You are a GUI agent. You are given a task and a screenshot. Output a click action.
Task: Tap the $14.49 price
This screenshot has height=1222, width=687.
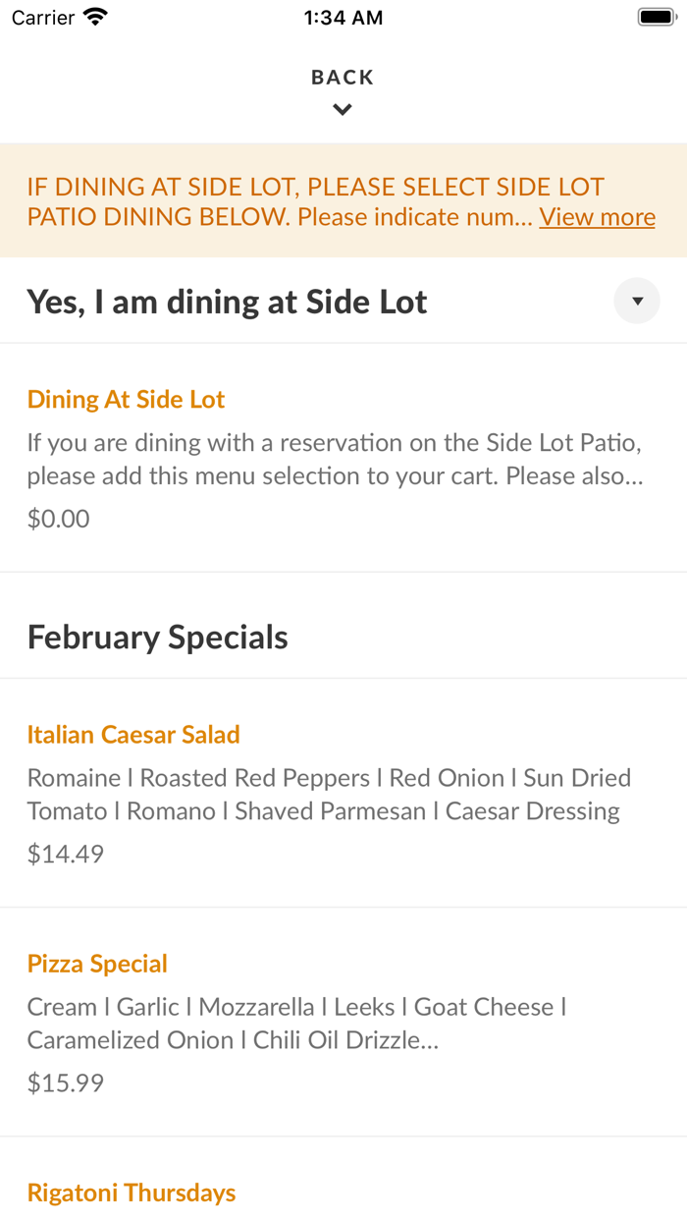pyautogui.click(x=65, y=854)
